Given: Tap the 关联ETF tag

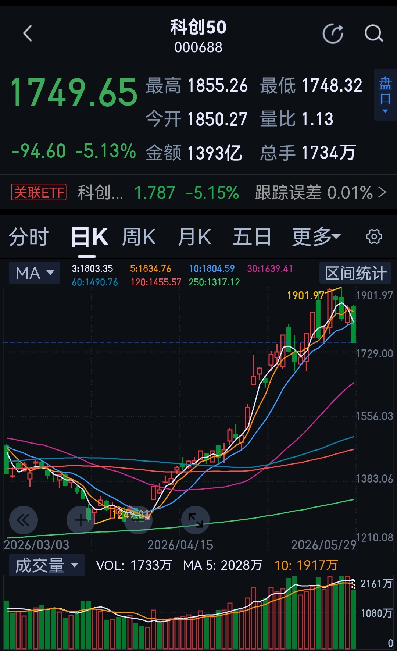Looking at the screenshot, I should (39, 192).
